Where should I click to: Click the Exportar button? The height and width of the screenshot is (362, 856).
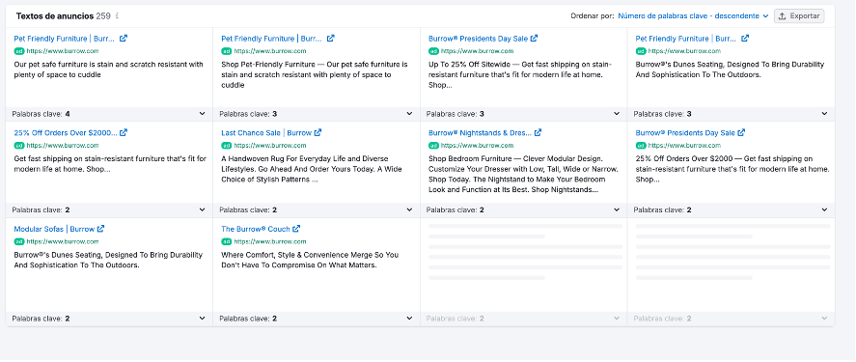coord(799,16)
